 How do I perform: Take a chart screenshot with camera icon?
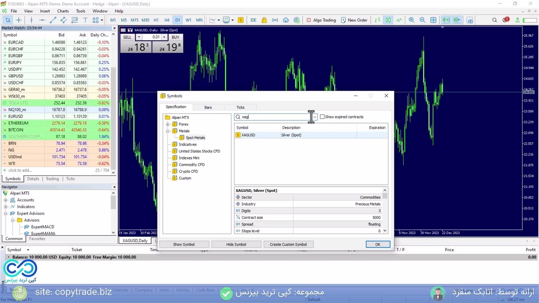point(470,20)
